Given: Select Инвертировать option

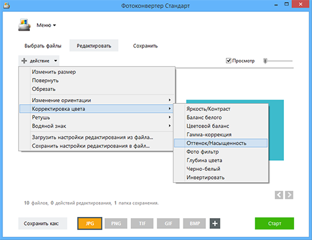Looking at the screenshot, I should pyautogui.click(x=221, y=178).
